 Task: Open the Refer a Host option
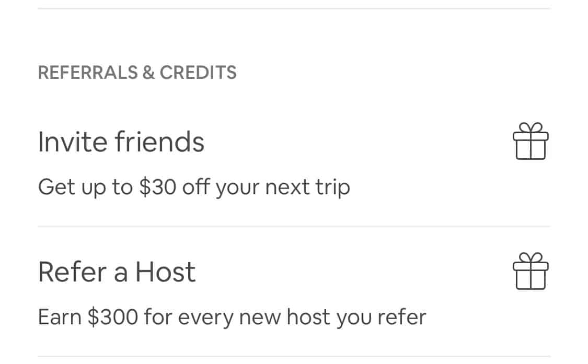pyautogui.click(x=117, y=272)
